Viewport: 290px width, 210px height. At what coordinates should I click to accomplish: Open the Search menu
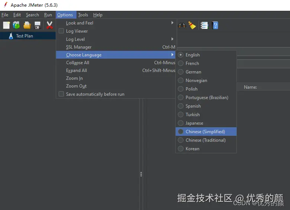coord(32,15)
